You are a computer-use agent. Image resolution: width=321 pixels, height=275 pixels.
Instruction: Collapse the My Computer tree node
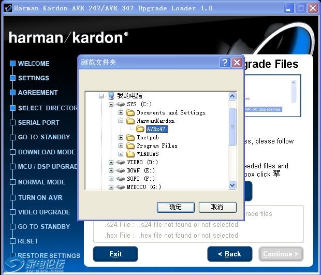pyautogui.click(x=101, y=96)
